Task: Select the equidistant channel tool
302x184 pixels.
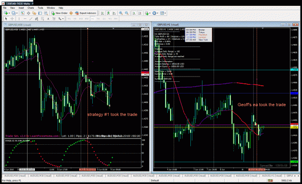Action: [x=36, y=19]
